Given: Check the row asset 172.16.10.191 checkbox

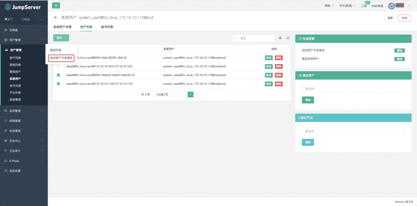Looking at the screenshot, I should pos(59,66).
